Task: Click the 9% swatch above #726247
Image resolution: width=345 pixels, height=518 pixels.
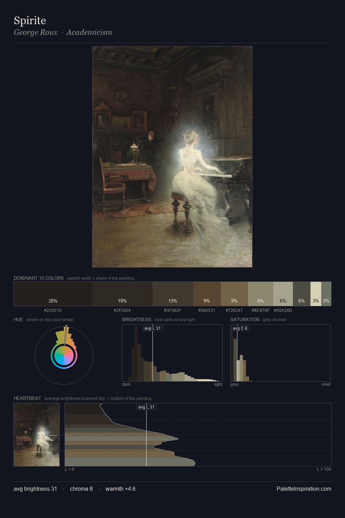Action: click(x=234, y=294)
